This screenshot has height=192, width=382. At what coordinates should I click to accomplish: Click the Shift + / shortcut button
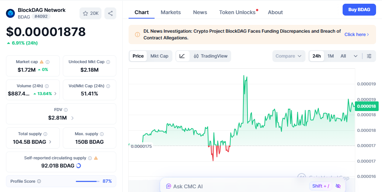321,186
